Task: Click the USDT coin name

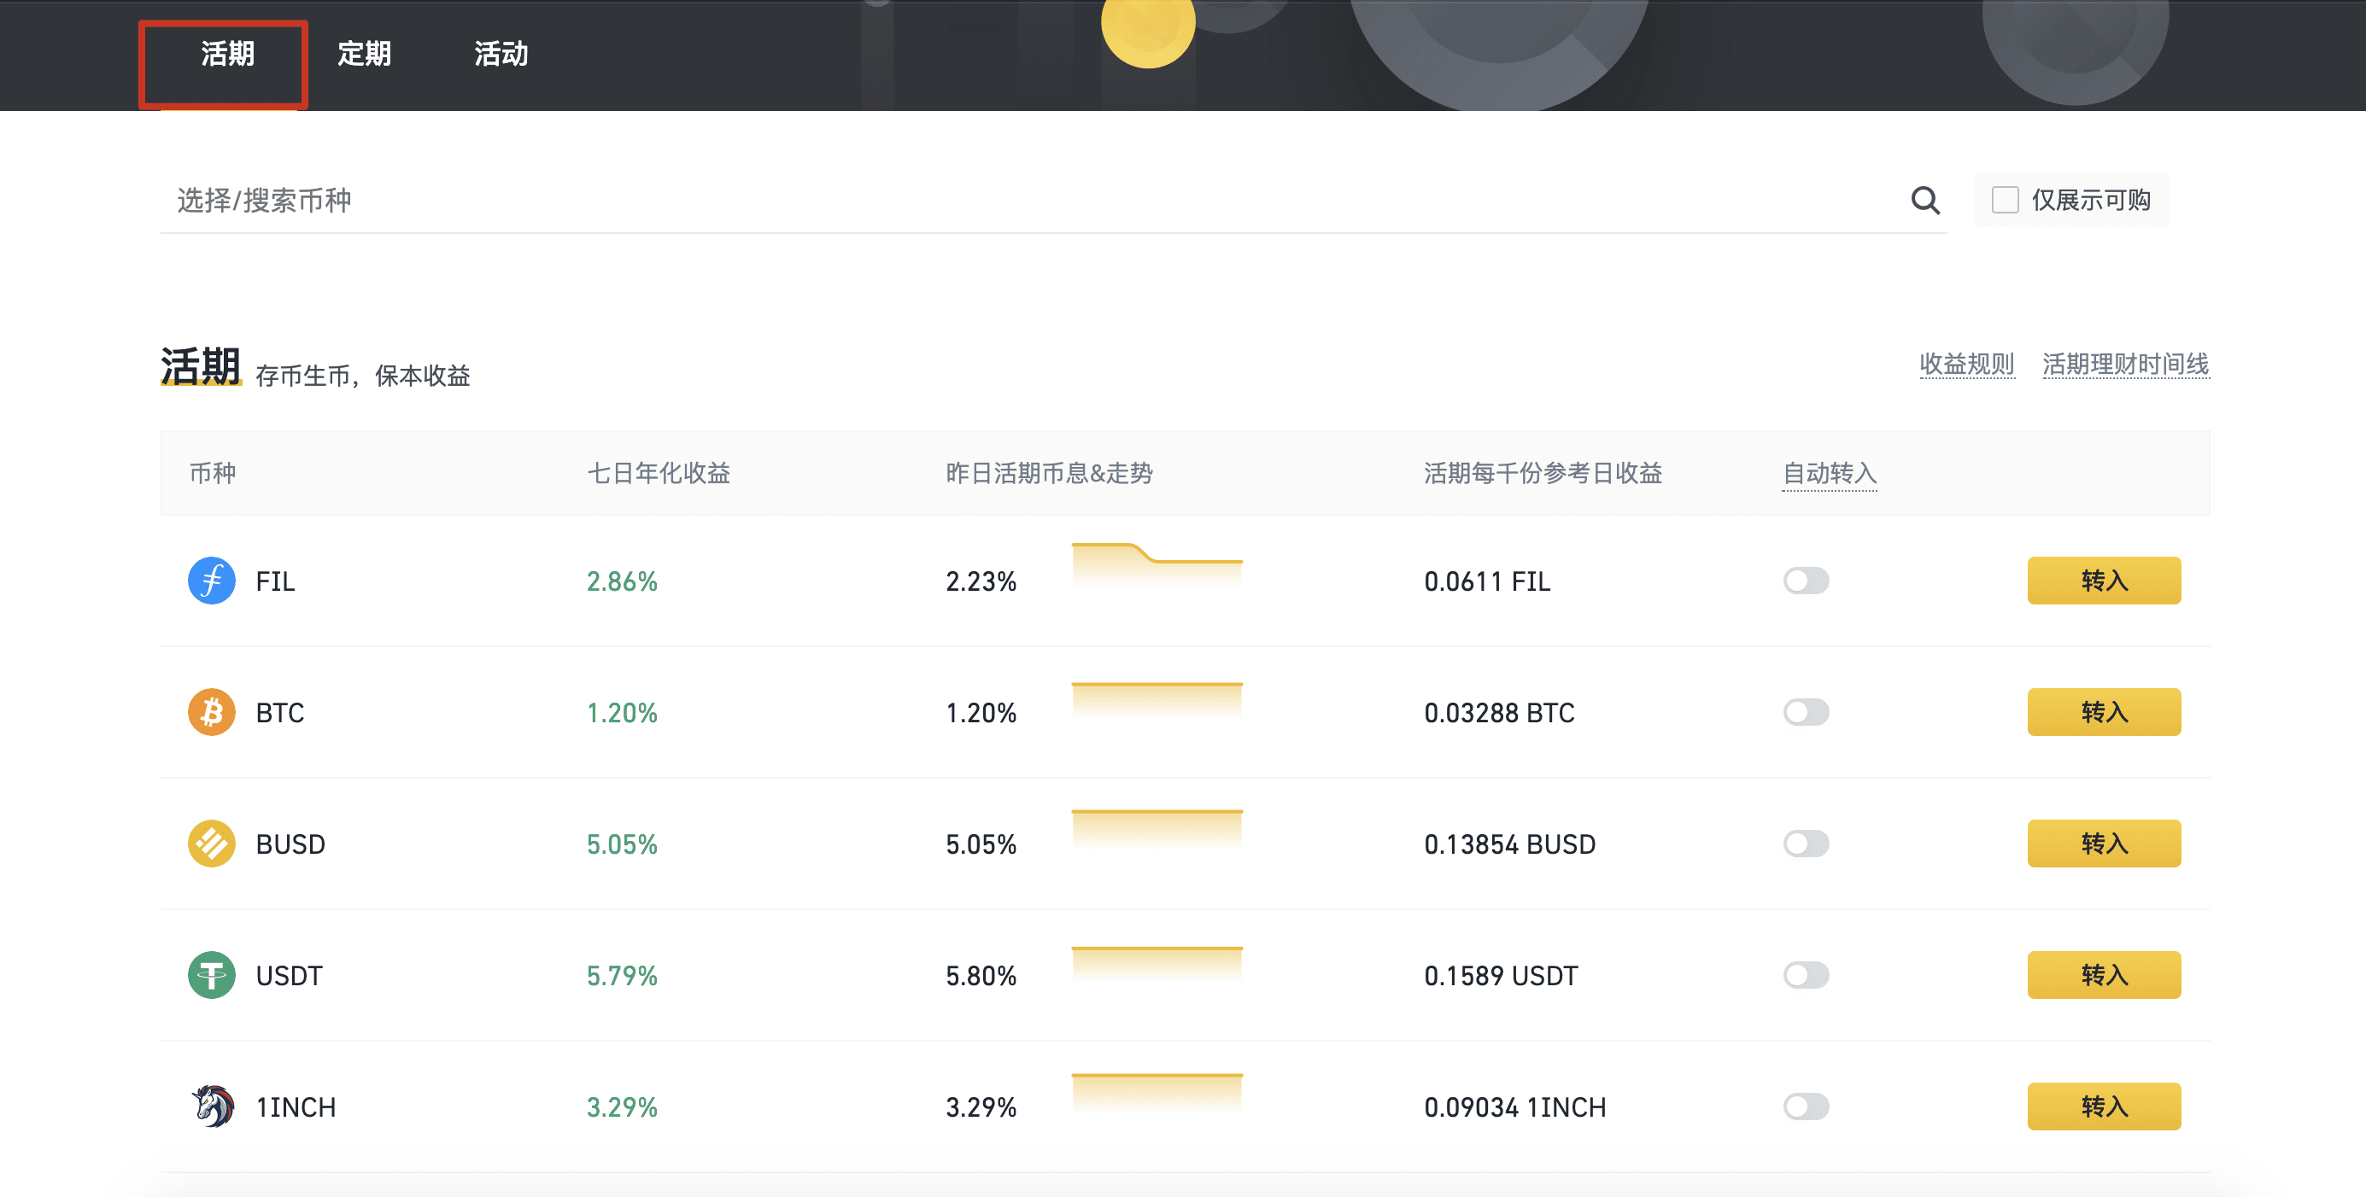Action: pos(290,976)
